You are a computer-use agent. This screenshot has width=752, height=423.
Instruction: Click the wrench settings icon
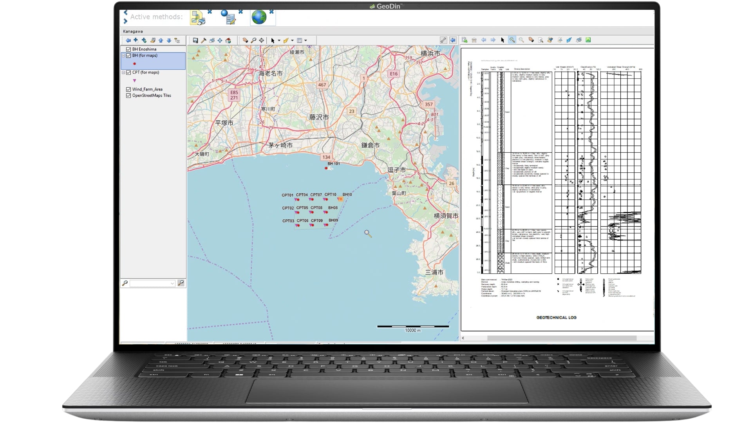(443, 40)
